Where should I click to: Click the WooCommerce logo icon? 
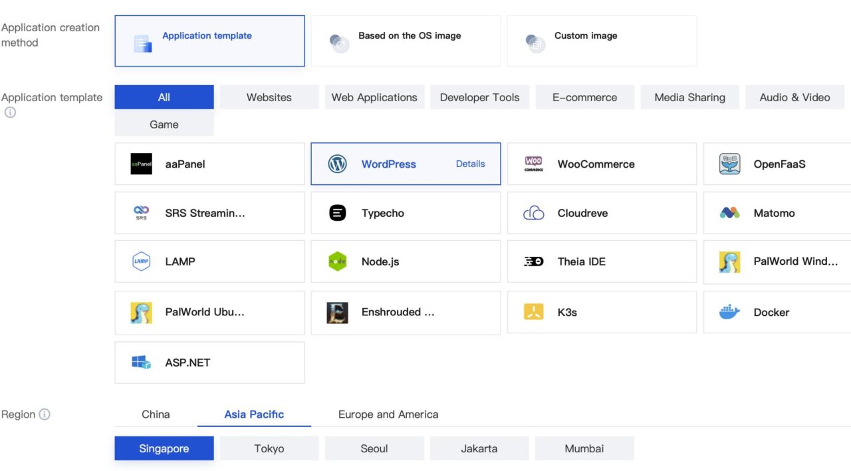534,164
